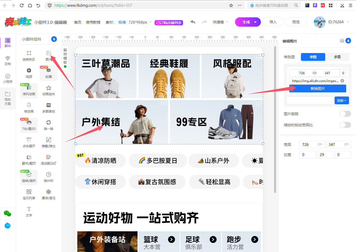Open the 使用教程 tutorial link

pyautogui.click(x=93, y=22)
